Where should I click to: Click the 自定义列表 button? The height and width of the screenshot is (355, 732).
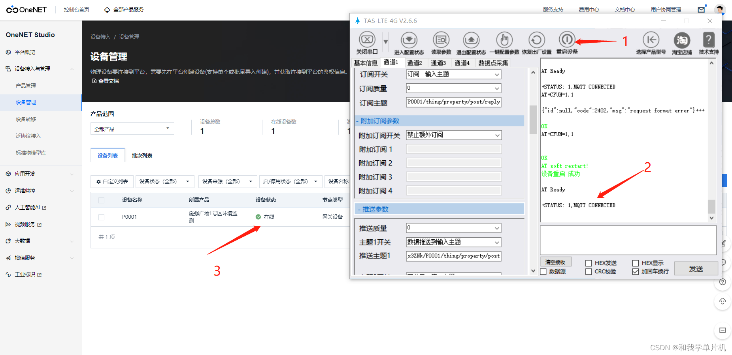coord(112,182)
